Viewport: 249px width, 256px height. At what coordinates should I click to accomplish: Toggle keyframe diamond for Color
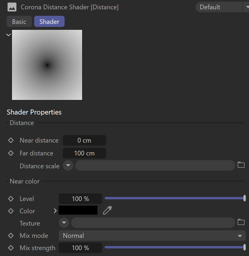click(11, 211)
